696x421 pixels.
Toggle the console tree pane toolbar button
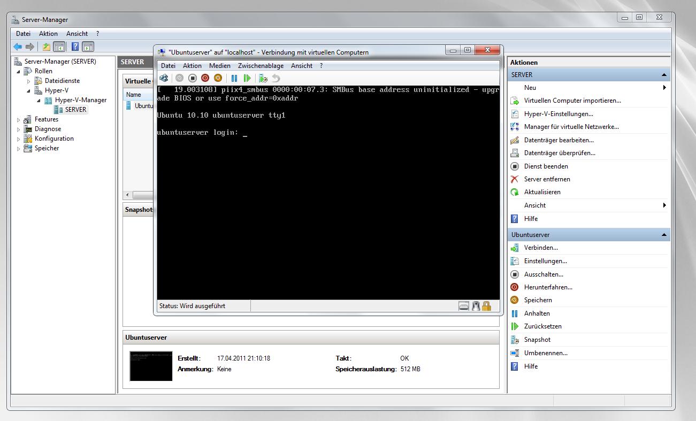coord(59,47)
